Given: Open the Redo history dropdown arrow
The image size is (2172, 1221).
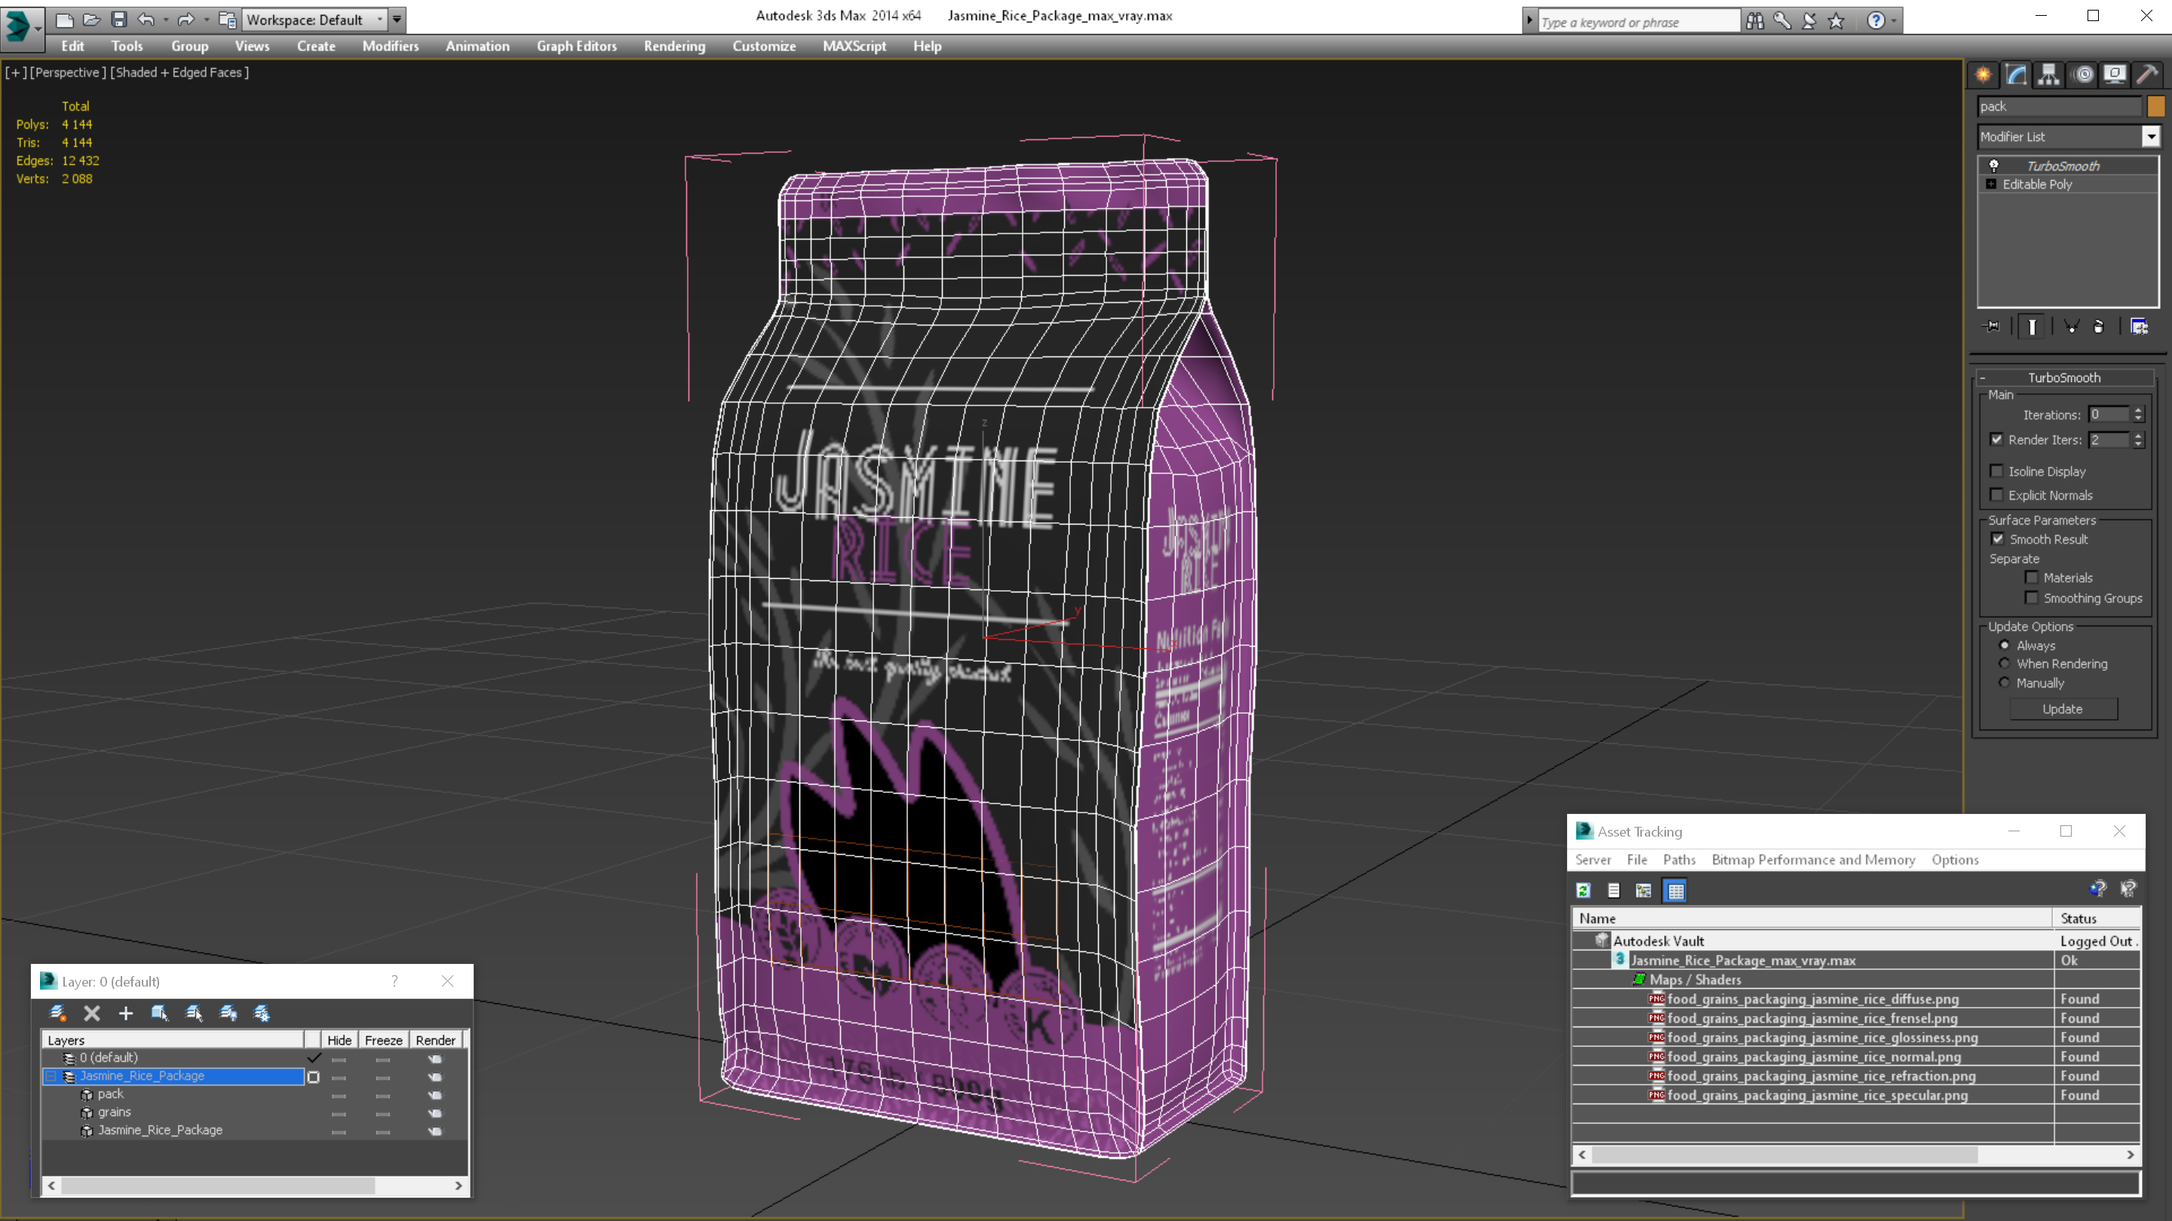Looking at the screenshot, I should 206,20.
